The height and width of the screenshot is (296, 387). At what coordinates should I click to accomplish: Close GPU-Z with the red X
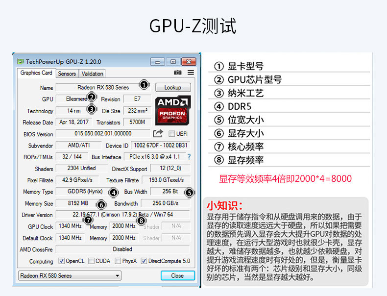189,62
